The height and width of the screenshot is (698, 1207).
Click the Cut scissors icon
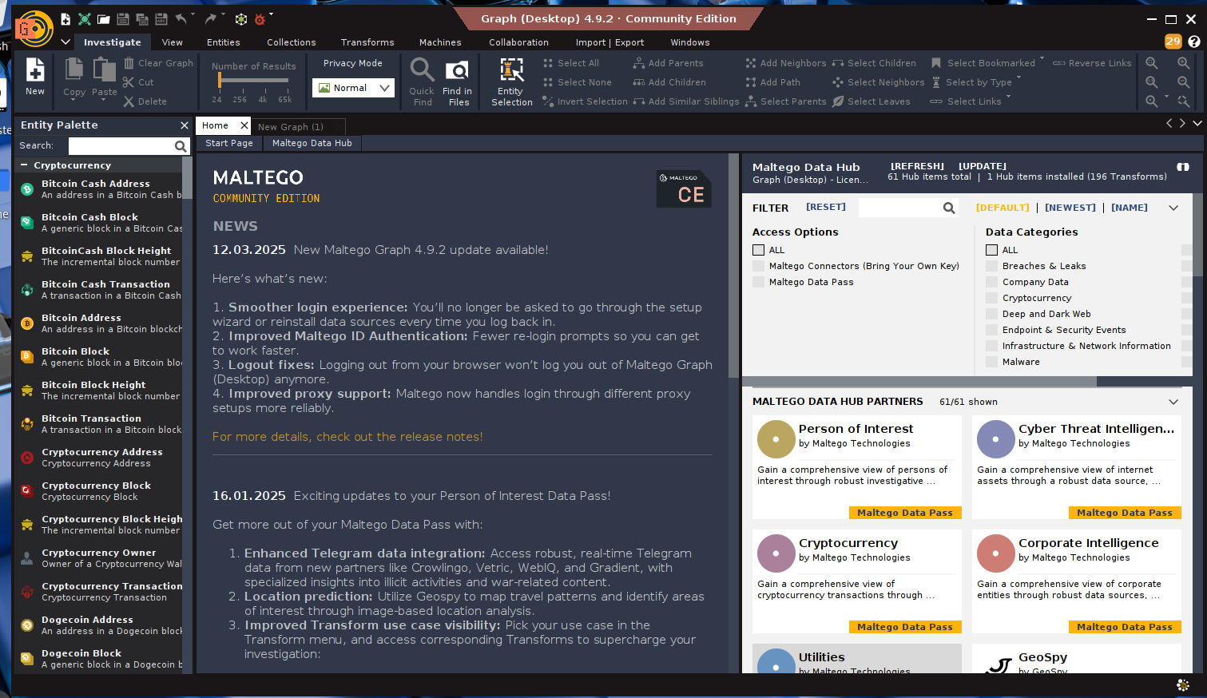tap(129, 82)
